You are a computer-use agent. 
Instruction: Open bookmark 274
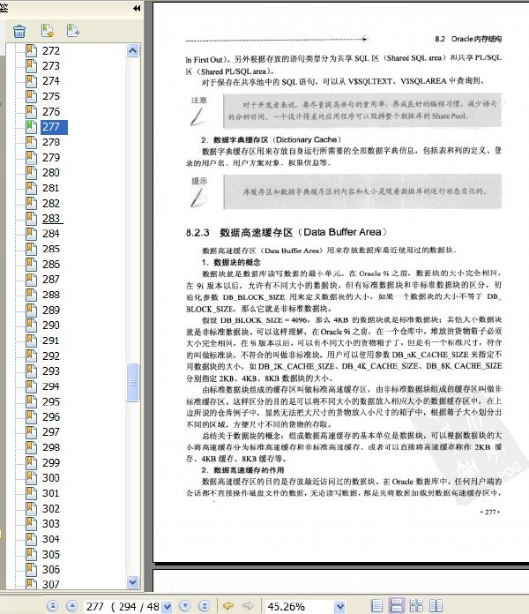point(51,80)
